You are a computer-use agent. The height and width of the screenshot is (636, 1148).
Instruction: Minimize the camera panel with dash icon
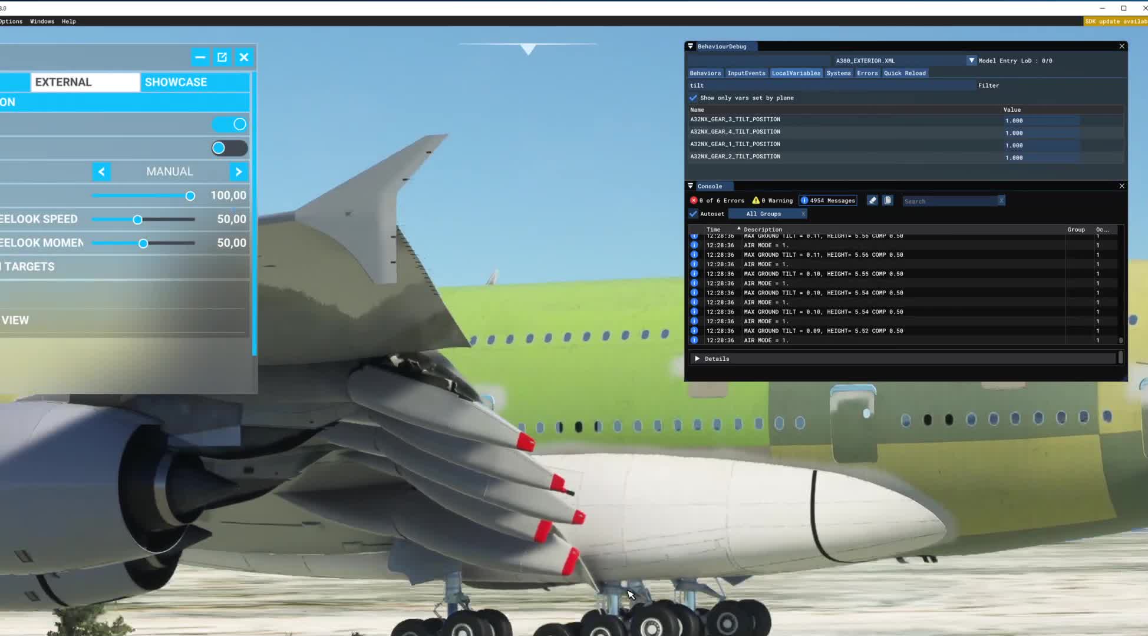(200, 57)
